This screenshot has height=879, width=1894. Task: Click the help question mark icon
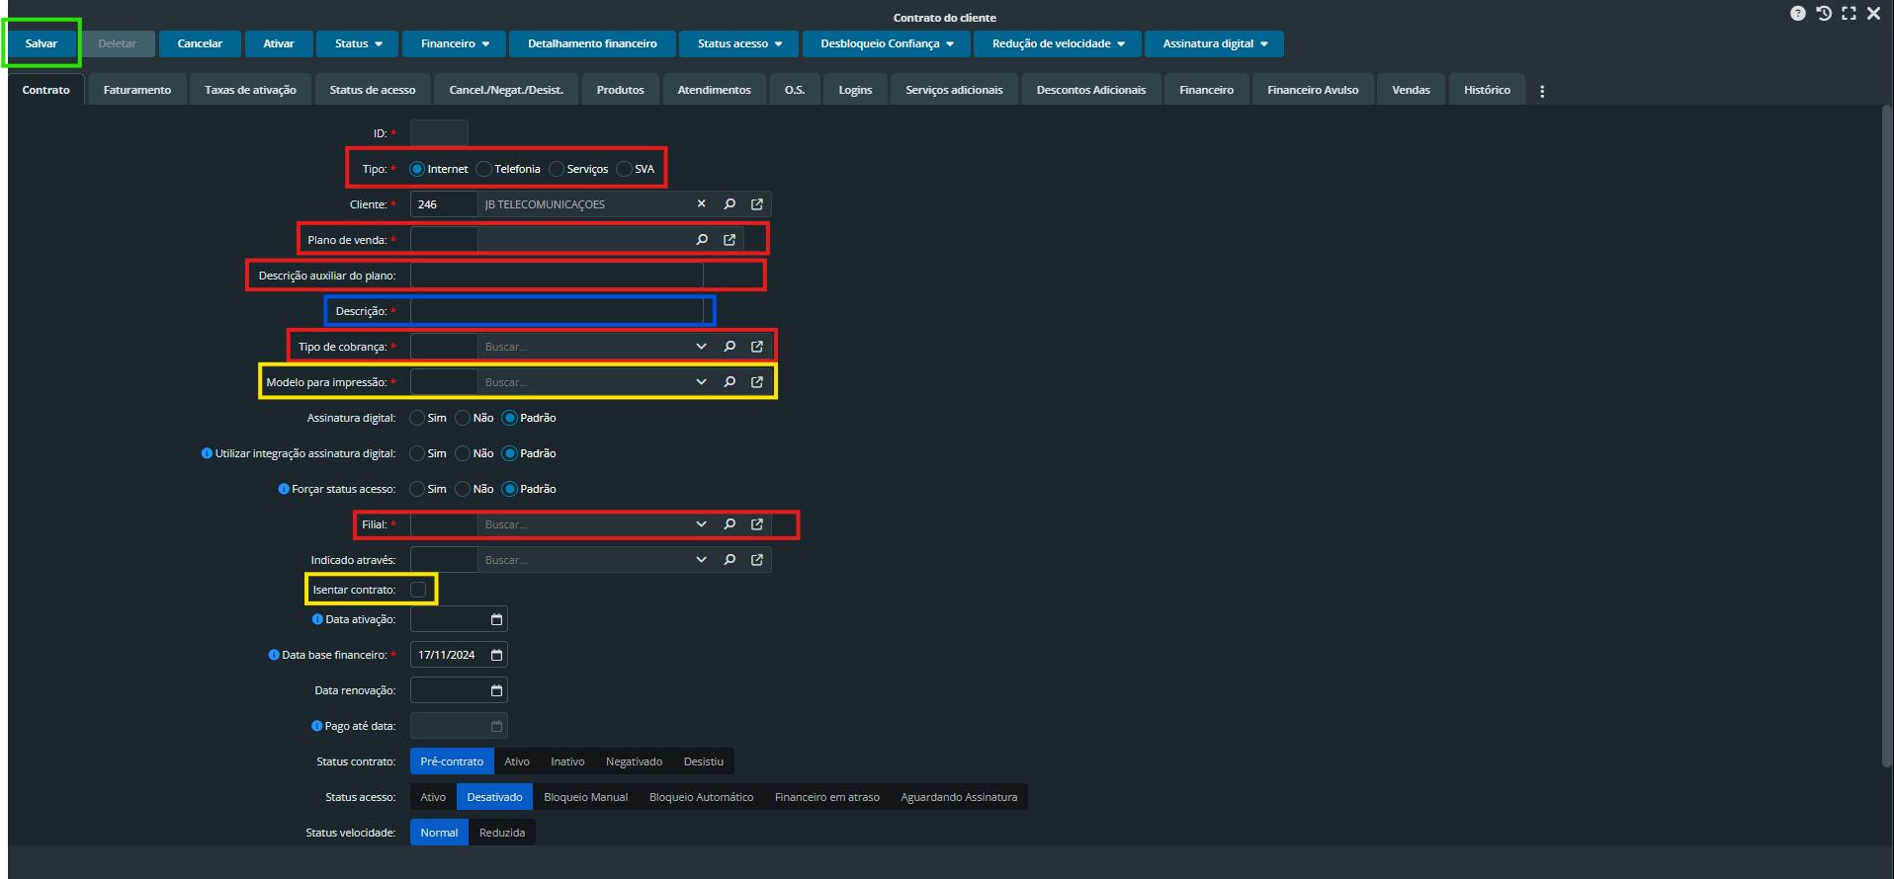pos(1797,14)
